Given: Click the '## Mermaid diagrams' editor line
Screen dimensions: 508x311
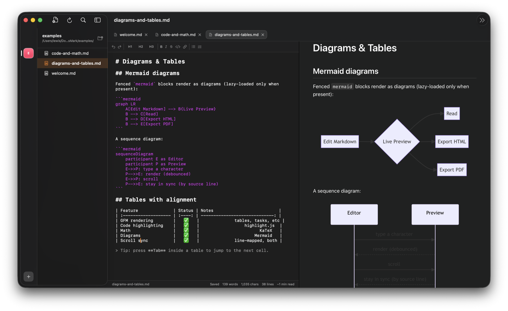Looking at the screenshot, I should click(147, 73).
